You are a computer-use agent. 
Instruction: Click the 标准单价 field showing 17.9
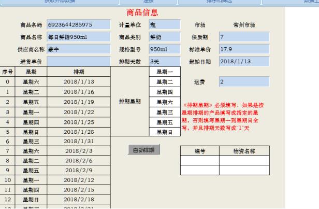243,49
